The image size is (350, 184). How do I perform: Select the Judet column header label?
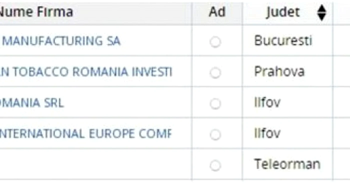click(283, 12)
